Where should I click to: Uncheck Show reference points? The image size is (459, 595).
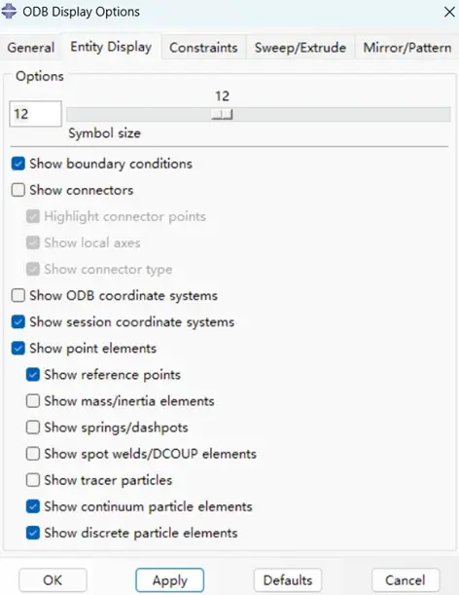click(33, 375)
